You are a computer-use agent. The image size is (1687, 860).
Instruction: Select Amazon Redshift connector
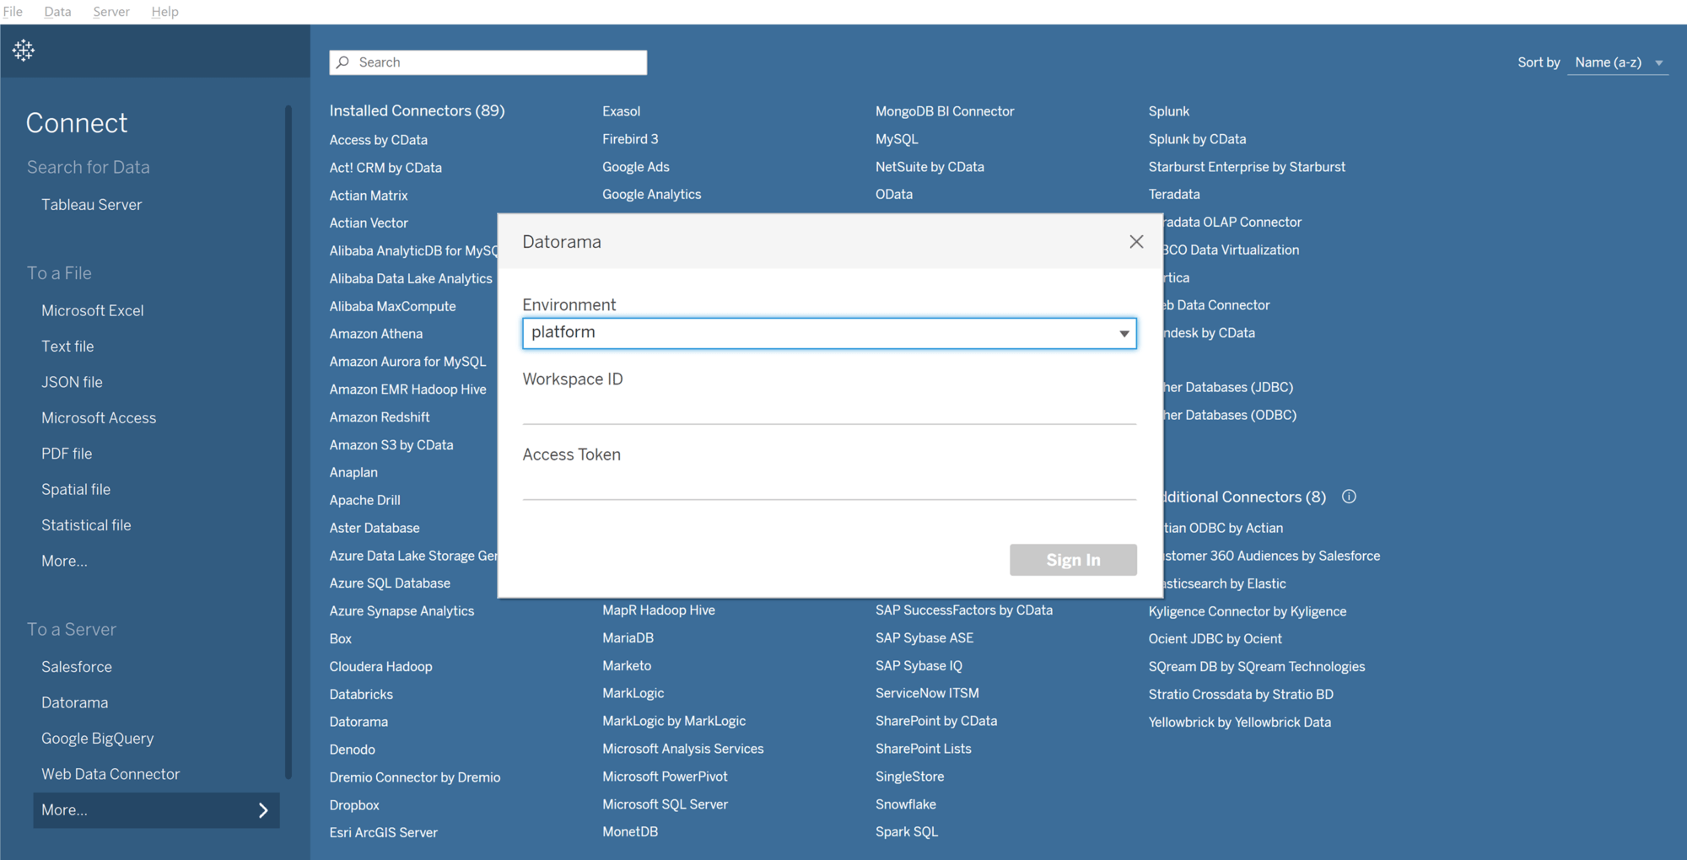pos(380,417)
